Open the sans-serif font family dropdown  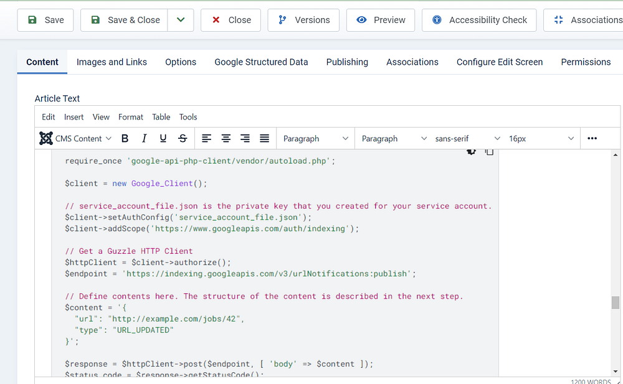click(x=467, y=138)
